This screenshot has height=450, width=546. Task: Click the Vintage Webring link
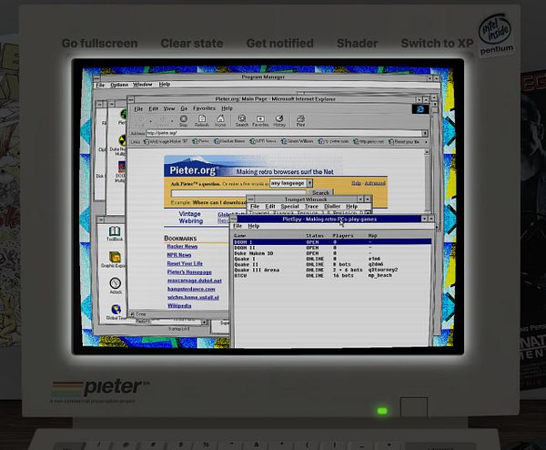tap(190, 218)
